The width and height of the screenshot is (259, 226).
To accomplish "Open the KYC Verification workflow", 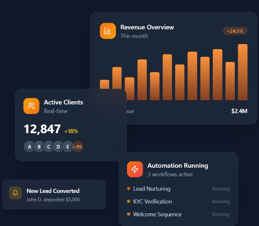I will 152,201.
